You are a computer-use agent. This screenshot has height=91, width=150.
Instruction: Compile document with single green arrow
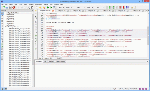(51, 7)
